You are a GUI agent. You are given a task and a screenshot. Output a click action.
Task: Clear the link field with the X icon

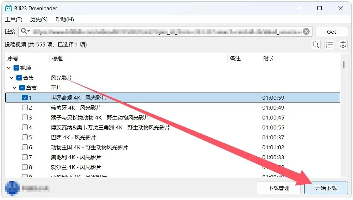[306, 32]
